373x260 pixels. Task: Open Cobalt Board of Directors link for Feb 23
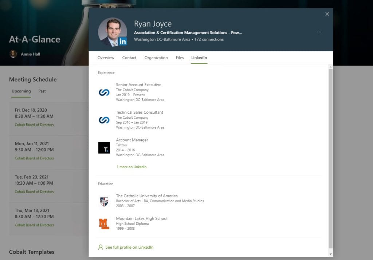pos(34,192)
